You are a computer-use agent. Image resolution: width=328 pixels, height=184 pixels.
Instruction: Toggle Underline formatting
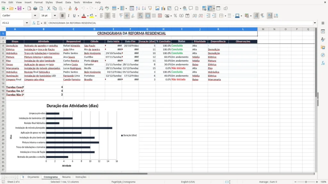tap(74, 16)
